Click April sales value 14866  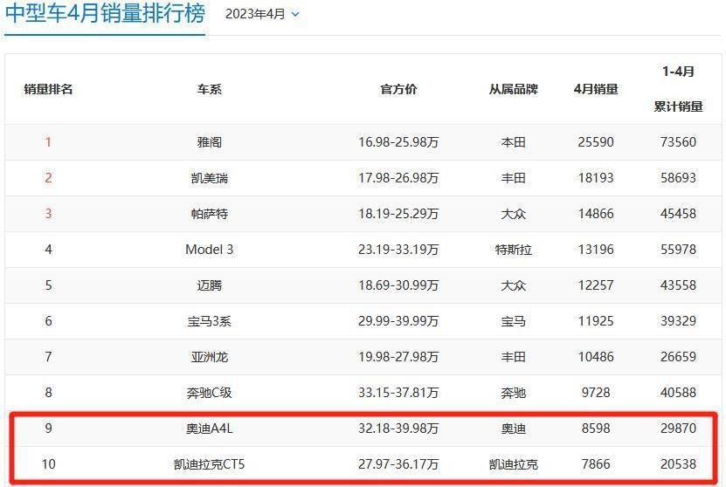pyautogui.click(x=596, y=214)
